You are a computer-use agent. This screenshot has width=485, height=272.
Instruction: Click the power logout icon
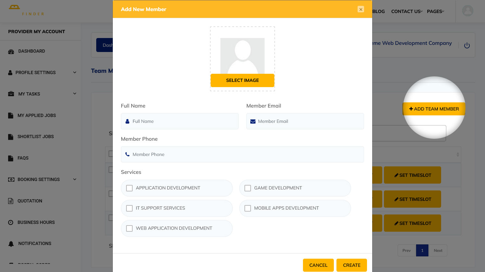point(467,45)
